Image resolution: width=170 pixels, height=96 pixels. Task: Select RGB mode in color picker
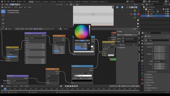(77, 41)
